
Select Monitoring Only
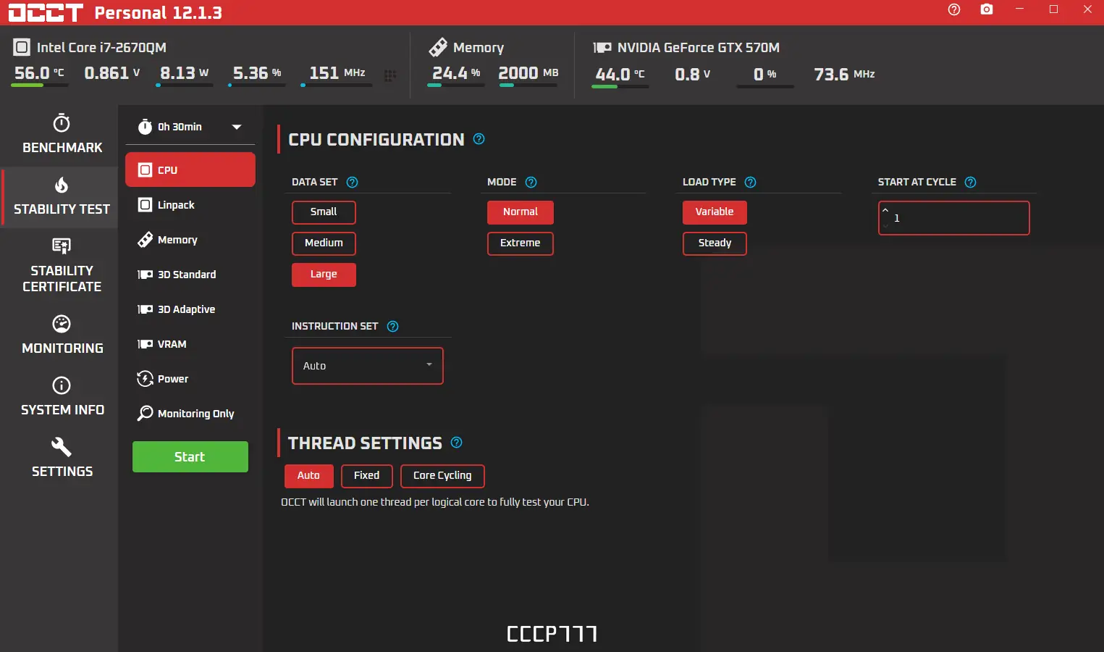(190, 414)
